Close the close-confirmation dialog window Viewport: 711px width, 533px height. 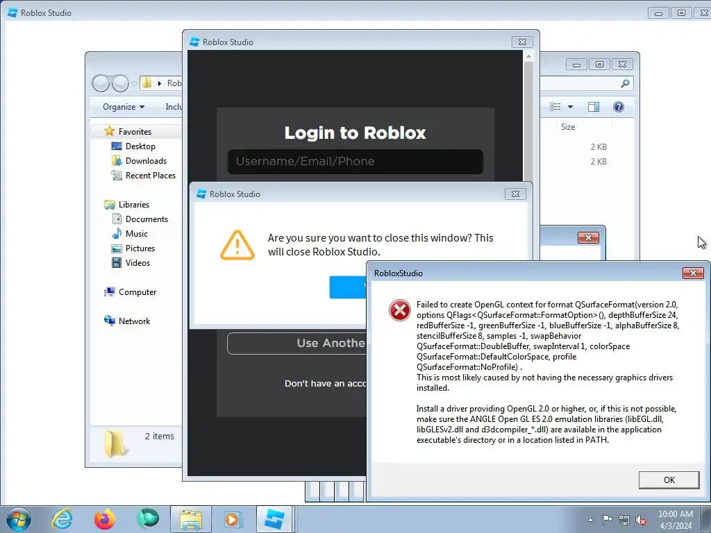pyautogui.click(x=515, y=194)
